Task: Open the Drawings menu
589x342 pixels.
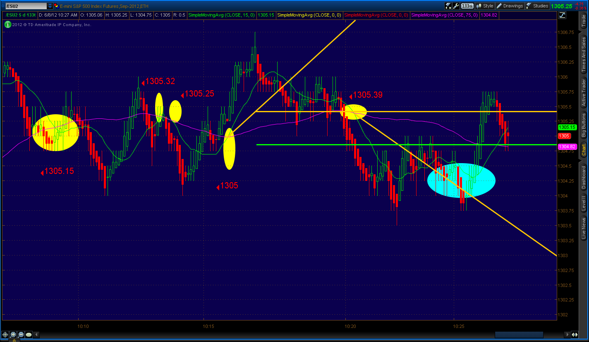Action: (510, 6)
